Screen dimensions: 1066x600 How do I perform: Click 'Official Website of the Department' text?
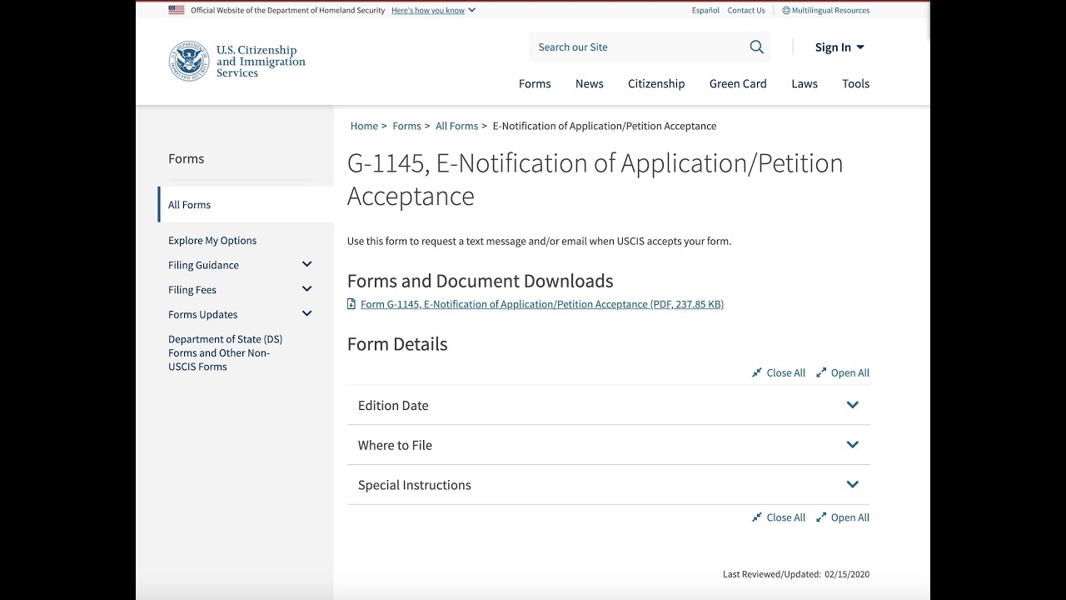tap(288, 11)
